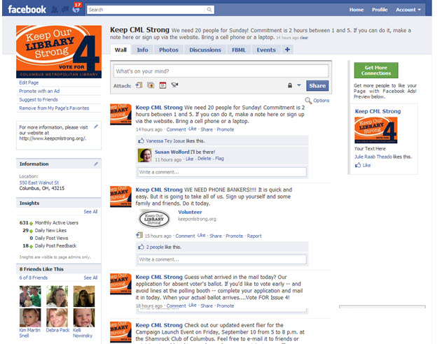The image size is (442, 344).
Task: Click the Get More Connections button
Action: tap(376, 71)
